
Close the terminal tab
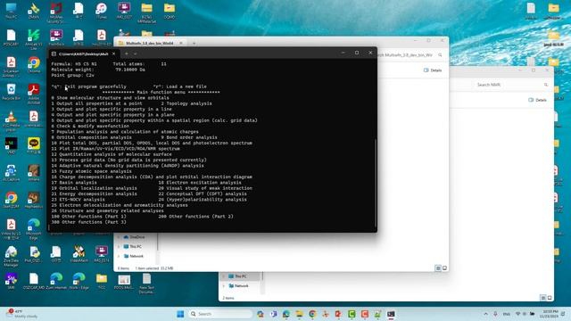click(x=113, y=53)
